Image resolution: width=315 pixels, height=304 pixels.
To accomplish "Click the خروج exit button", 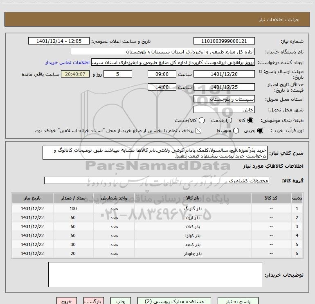I will pyautogui.click(x=67, y=301).
